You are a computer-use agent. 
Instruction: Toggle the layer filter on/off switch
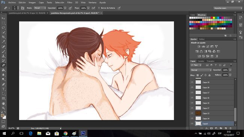click(231, 65)
